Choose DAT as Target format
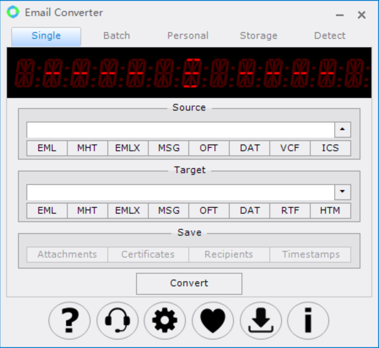 pos(250,211)
